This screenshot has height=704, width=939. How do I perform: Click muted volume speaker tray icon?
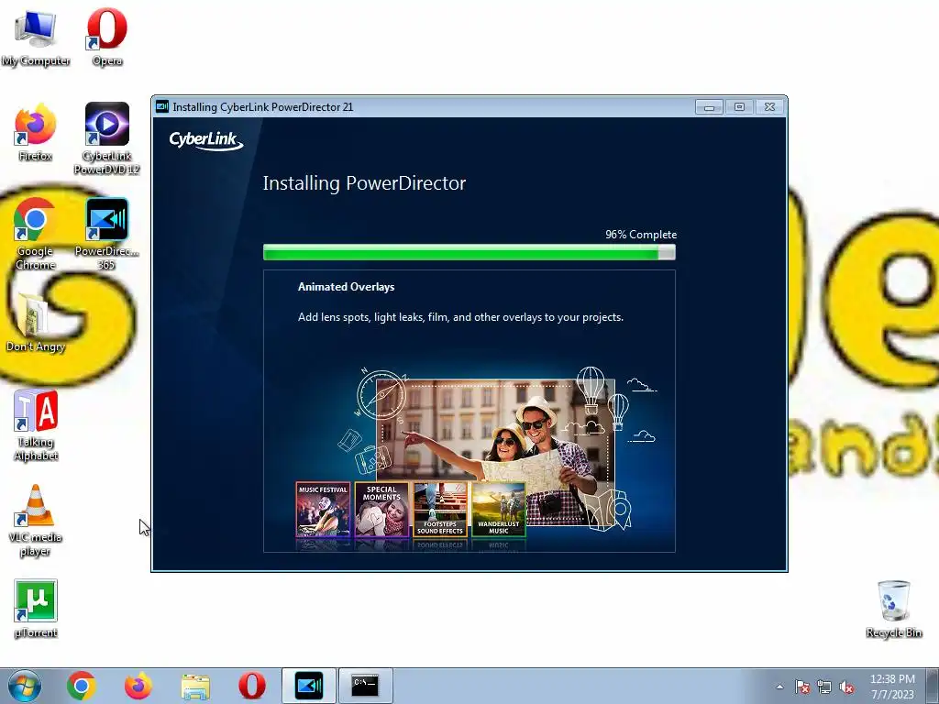click(846, 687)
